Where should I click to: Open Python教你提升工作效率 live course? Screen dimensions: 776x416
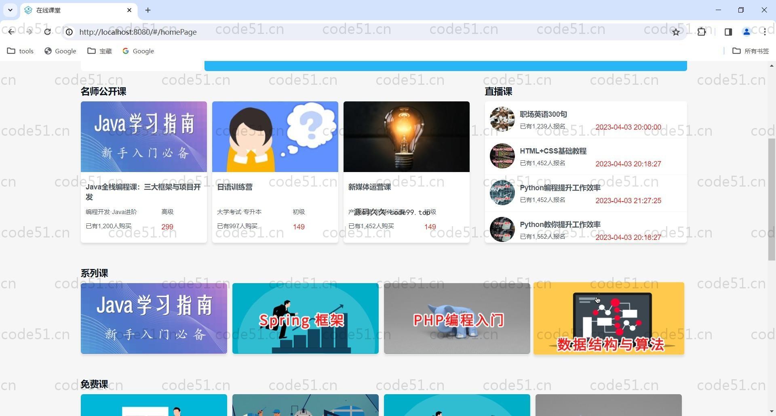coord(560,225)
